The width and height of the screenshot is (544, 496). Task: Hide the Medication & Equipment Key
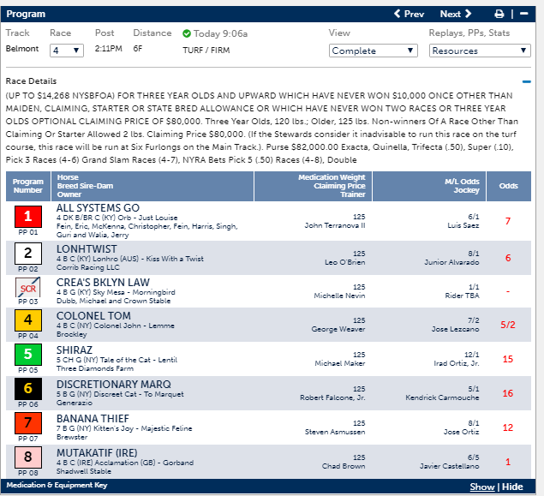point(512,487)
